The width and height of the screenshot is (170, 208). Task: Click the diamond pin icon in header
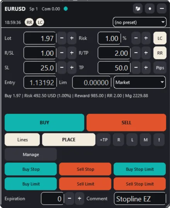pyautogui.click(x=150, y=9)
